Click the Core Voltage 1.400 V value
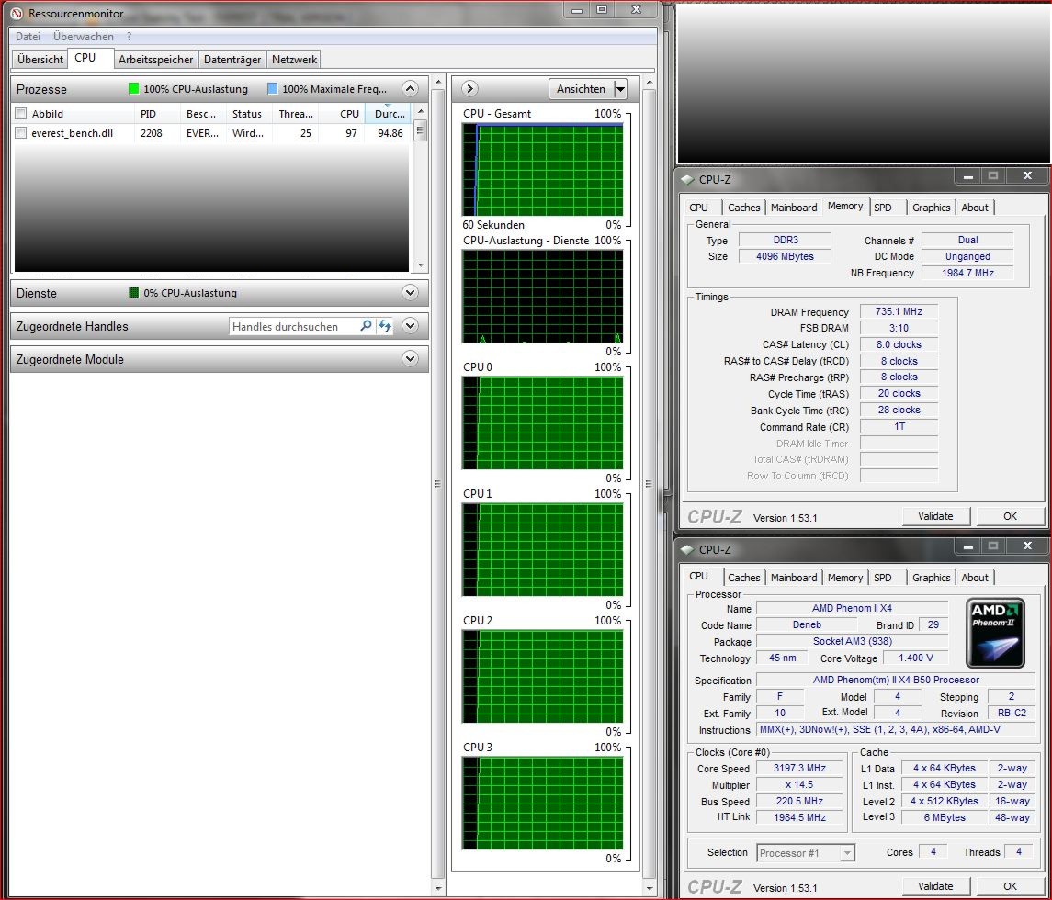Screen dimensions: 1052x900 916,658
